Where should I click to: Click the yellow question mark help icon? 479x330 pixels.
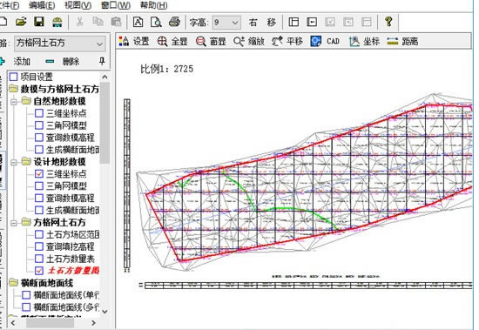(388, 22)
